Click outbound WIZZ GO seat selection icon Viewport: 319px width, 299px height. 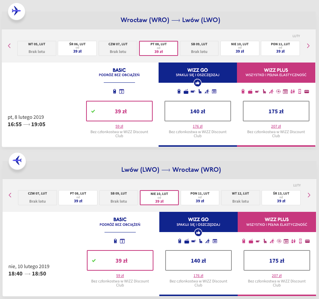point(200,92)
